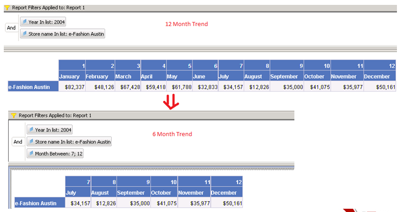Toggle the upper 'And' operator
Image resolution: width=404 pixels, height=212 pixels.
11,28
